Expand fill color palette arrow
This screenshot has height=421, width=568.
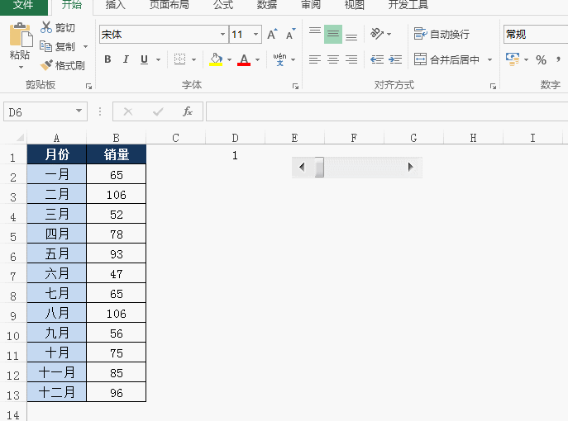coord(229,59)
